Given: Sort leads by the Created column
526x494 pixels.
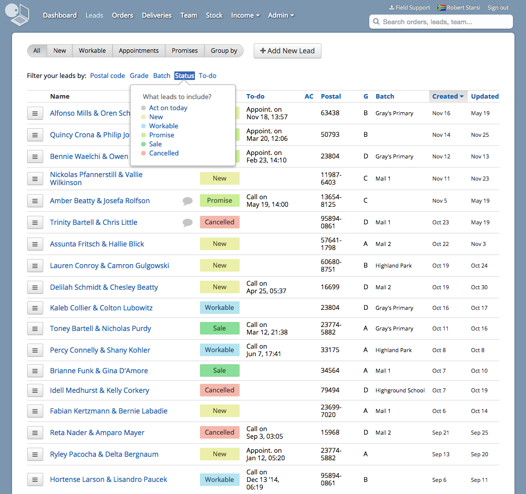Looking at the screenshot, I should tap(445, 96).
